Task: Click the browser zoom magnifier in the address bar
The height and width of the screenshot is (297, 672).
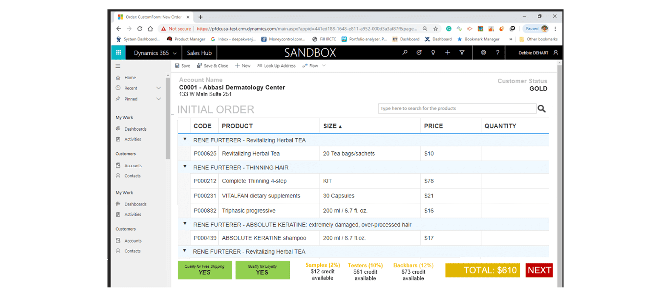Action: [x=425, y=29]
